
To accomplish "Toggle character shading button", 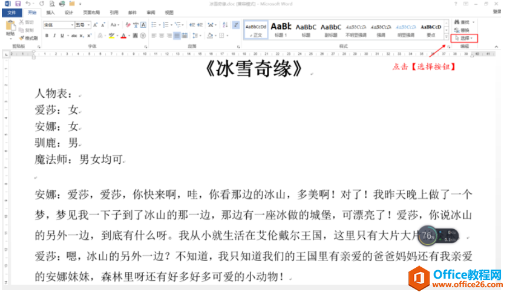I will click(135, 36).
